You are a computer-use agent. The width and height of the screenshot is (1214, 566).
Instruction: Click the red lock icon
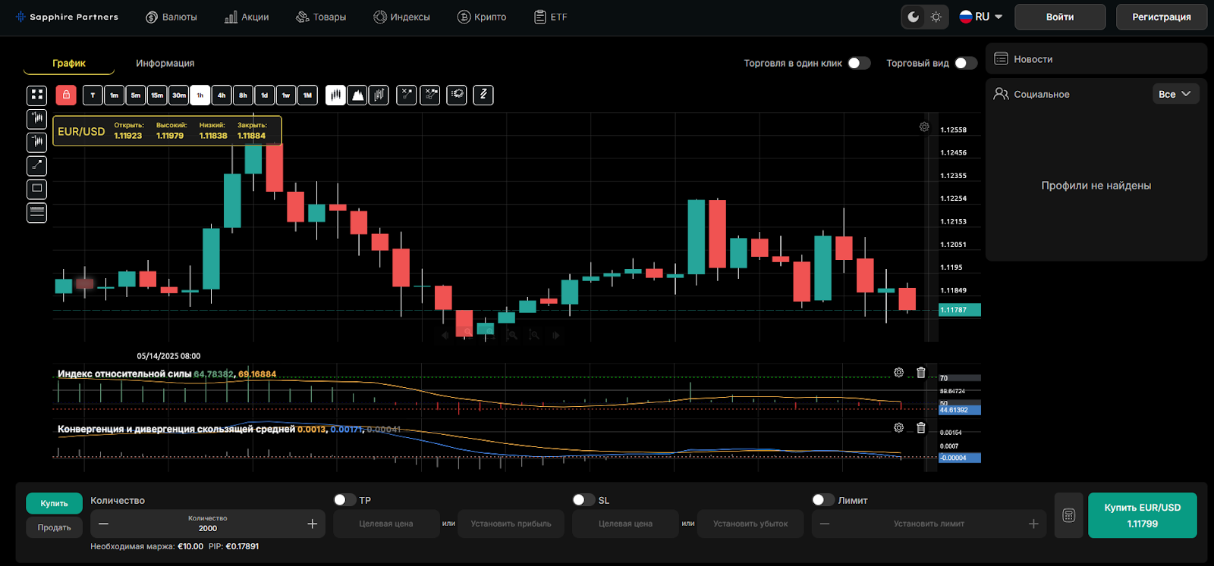pyautogui.click(x=66, y=95)
